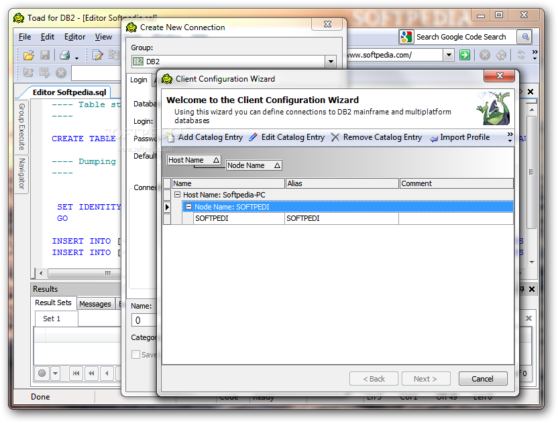Viewport: 558px width, 423px height.
Task: Close the editor document tab X
Action: pyautogui.click(x=531, y=92)
